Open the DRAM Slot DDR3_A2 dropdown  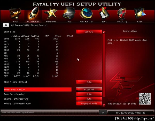89,32
